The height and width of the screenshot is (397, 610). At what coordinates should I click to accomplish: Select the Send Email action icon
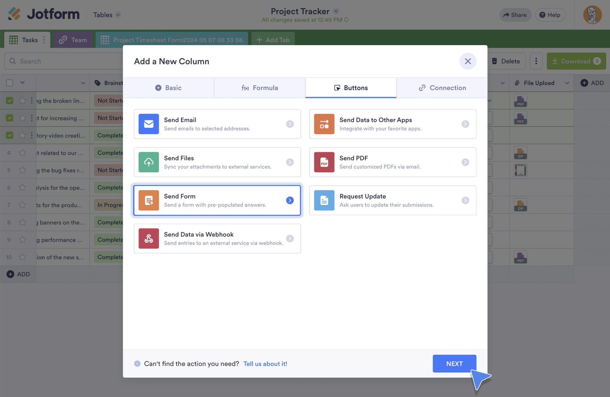(148, 124)
